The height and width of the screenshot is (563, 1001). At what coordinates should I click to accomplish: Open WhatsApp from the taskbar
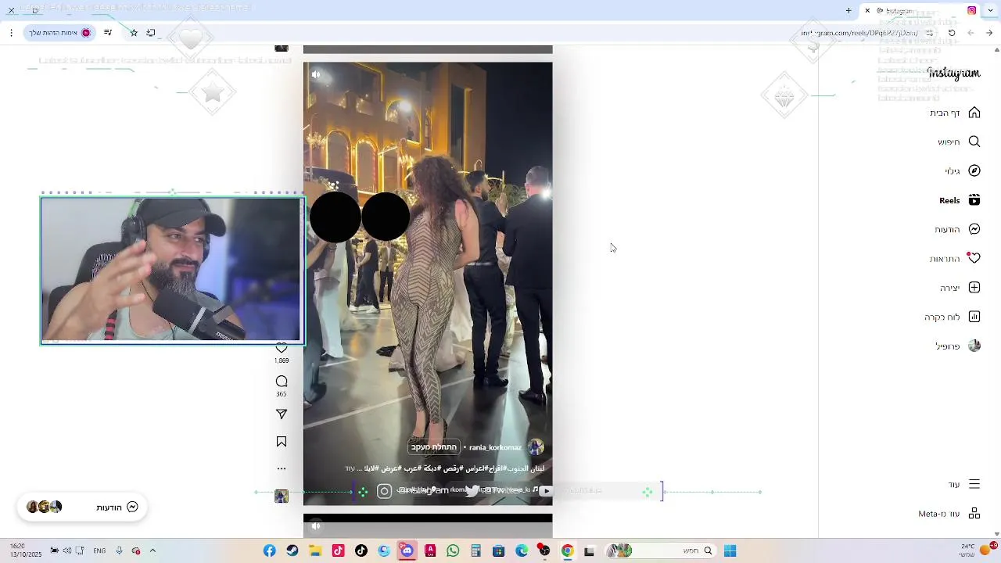pyautogui.click(x=454, y=551)
